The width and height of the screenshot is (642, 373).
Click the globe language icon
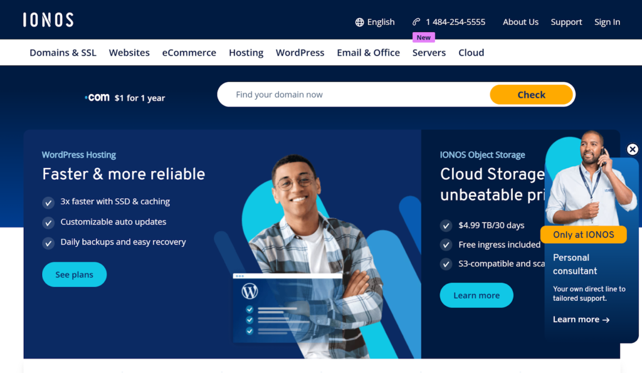click(x=359, y=22)
